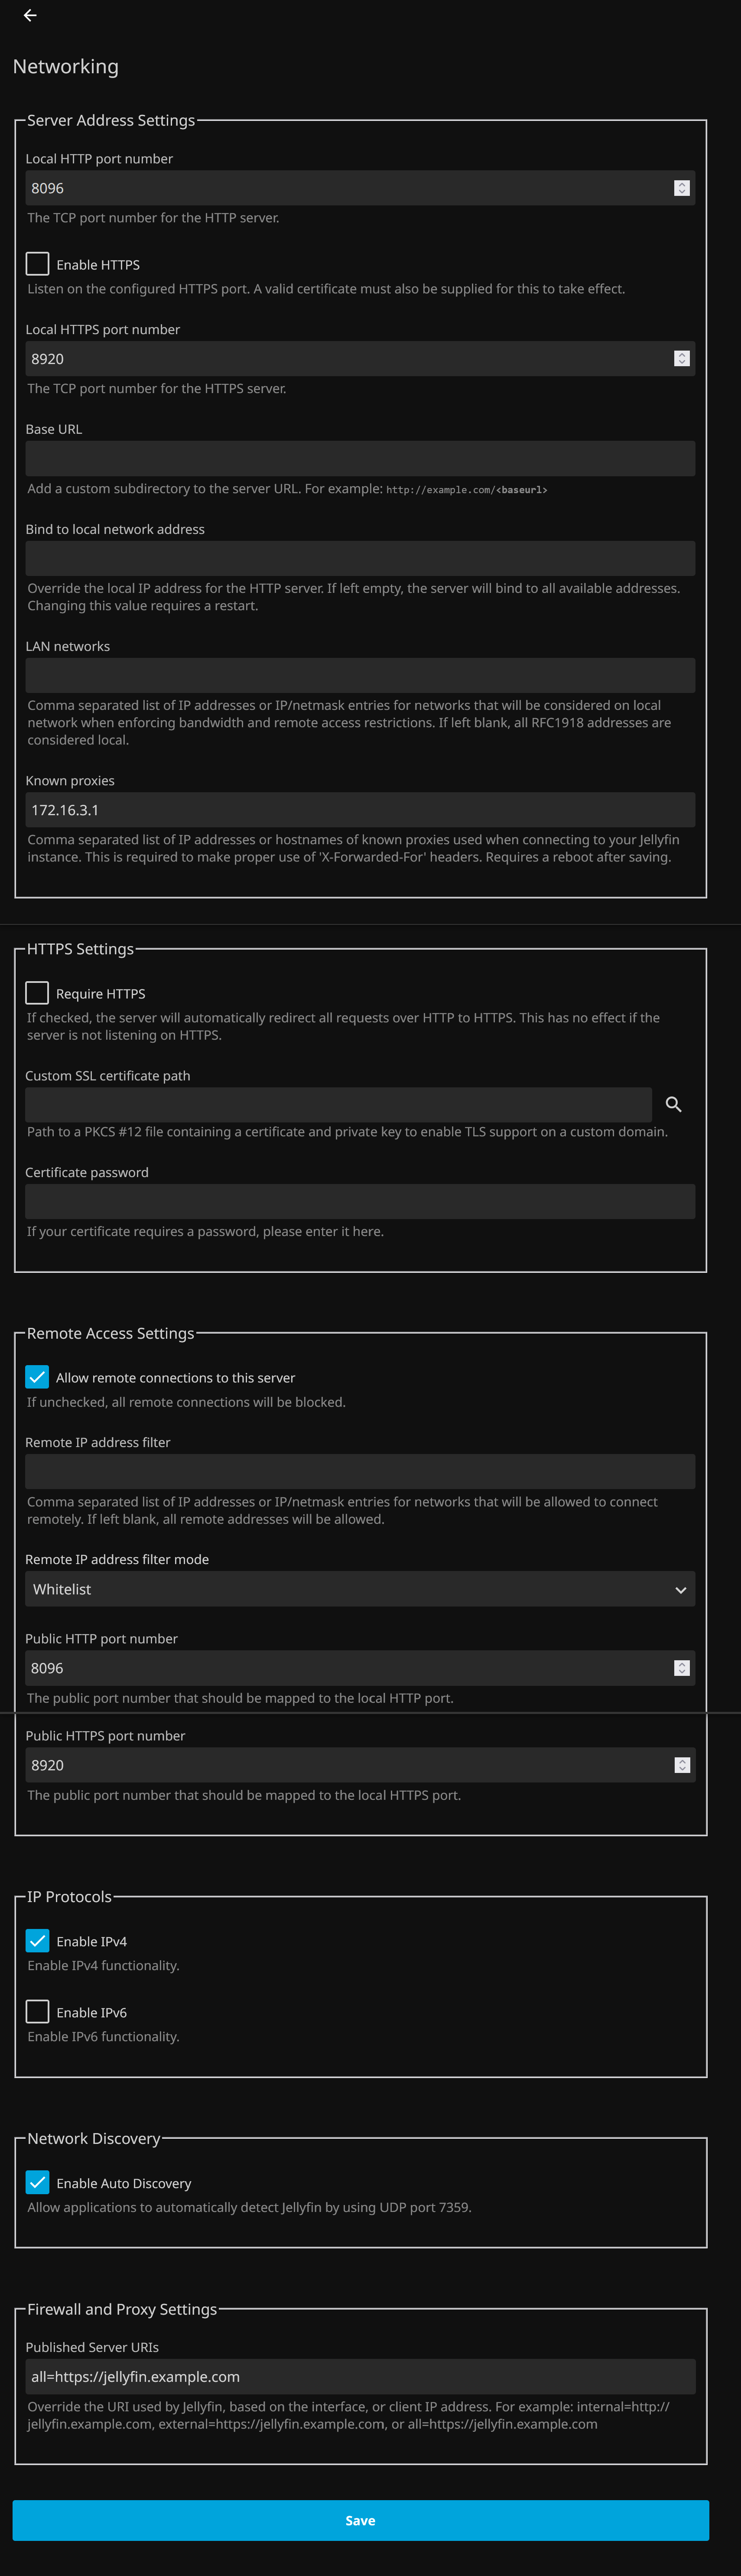The width and height of the screenshot is (741, 2576).
Task: Click the back arrow icon
Action: pyautogui.click(x=30, y=15)
